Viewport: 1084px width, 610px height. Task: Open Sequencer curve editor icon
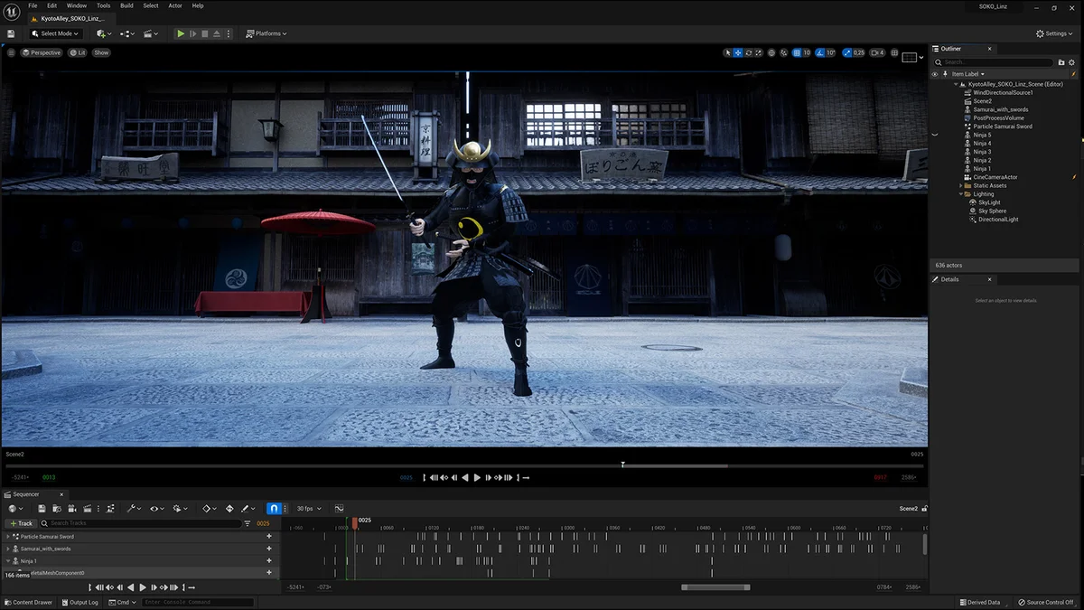click(339, 509)
